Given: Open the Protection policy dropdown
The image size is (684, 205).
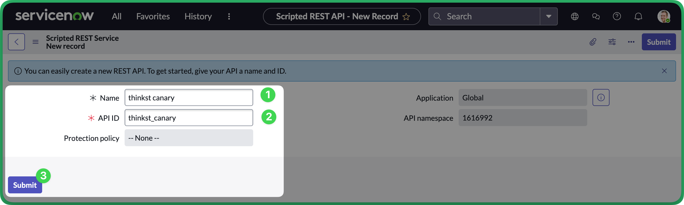Looking at the screenshot, I should pyautogui.click(x=189, y=138).
